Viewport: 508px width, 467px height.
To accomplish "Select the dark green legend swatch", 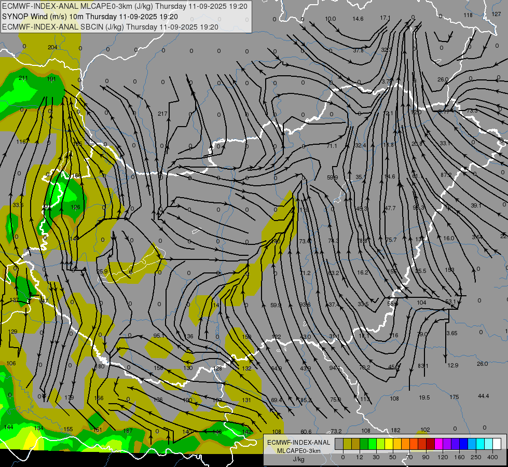I will pyautogui.click(x=364, y=444).
